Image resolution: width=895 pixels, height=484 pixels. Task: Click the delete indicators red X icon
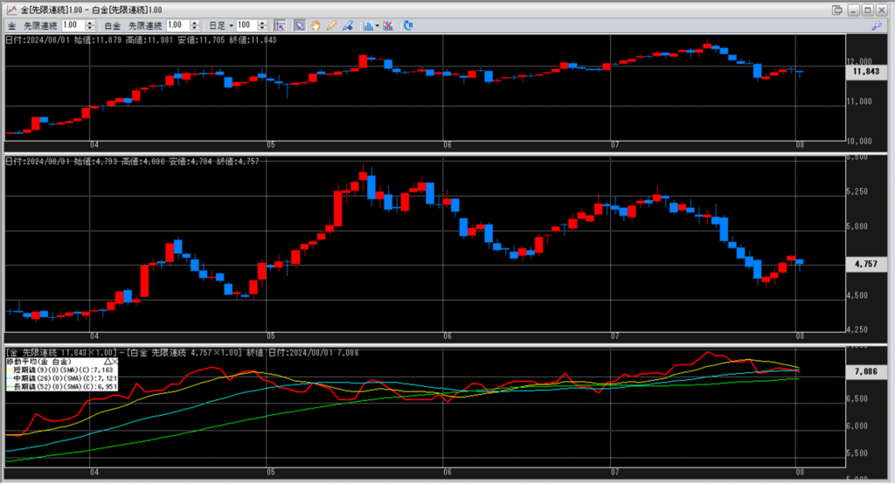click(x=388, y=25)
